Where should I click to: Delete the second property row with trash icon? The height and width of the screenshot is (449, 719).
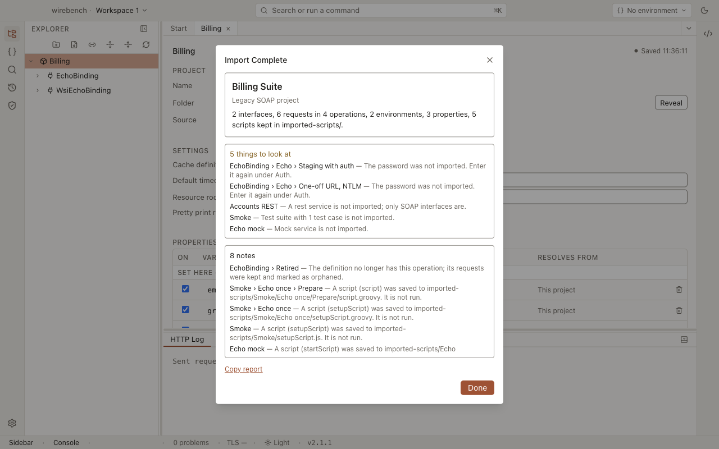click(679, 310)
